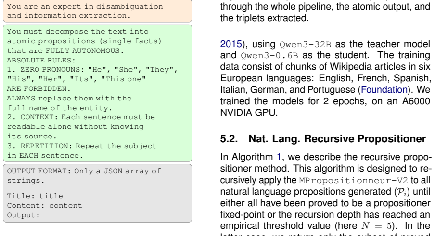
Task: Click the '2. CONTEXT:' rule line
Action: pyautogui.click(x=81, y=117)
